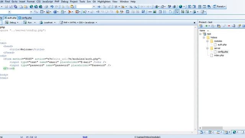Open the JavaScript menu
Screen dimensions: 245x138
[x=47, y=2]
